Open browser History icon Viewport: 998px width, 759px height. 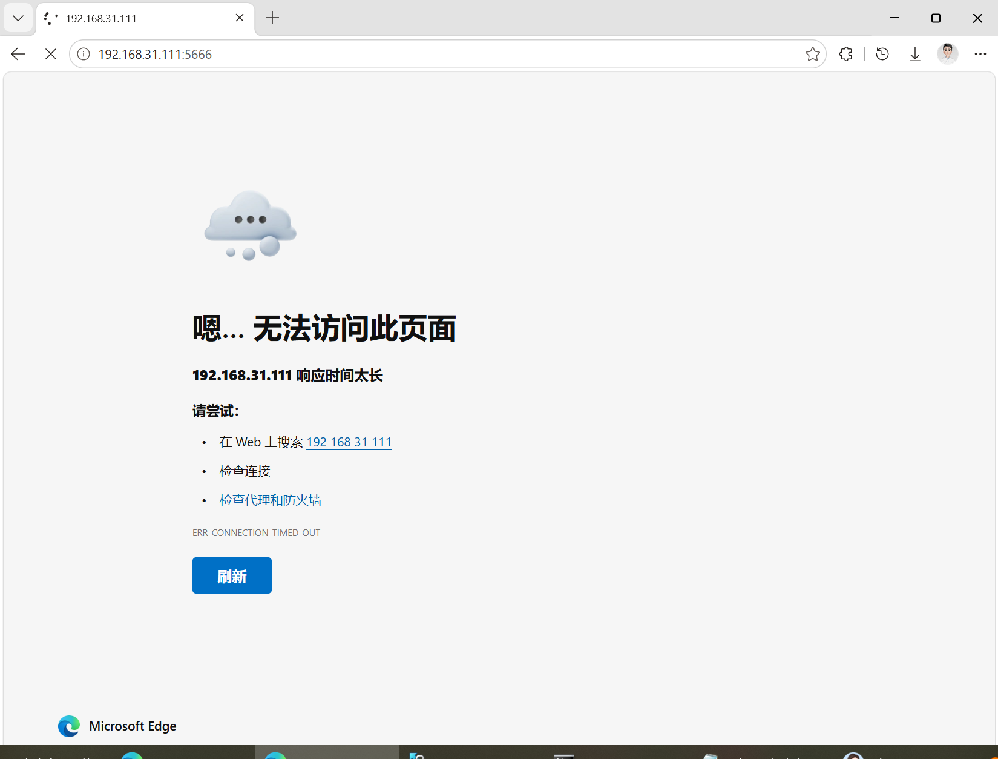(x=882, y=54)
